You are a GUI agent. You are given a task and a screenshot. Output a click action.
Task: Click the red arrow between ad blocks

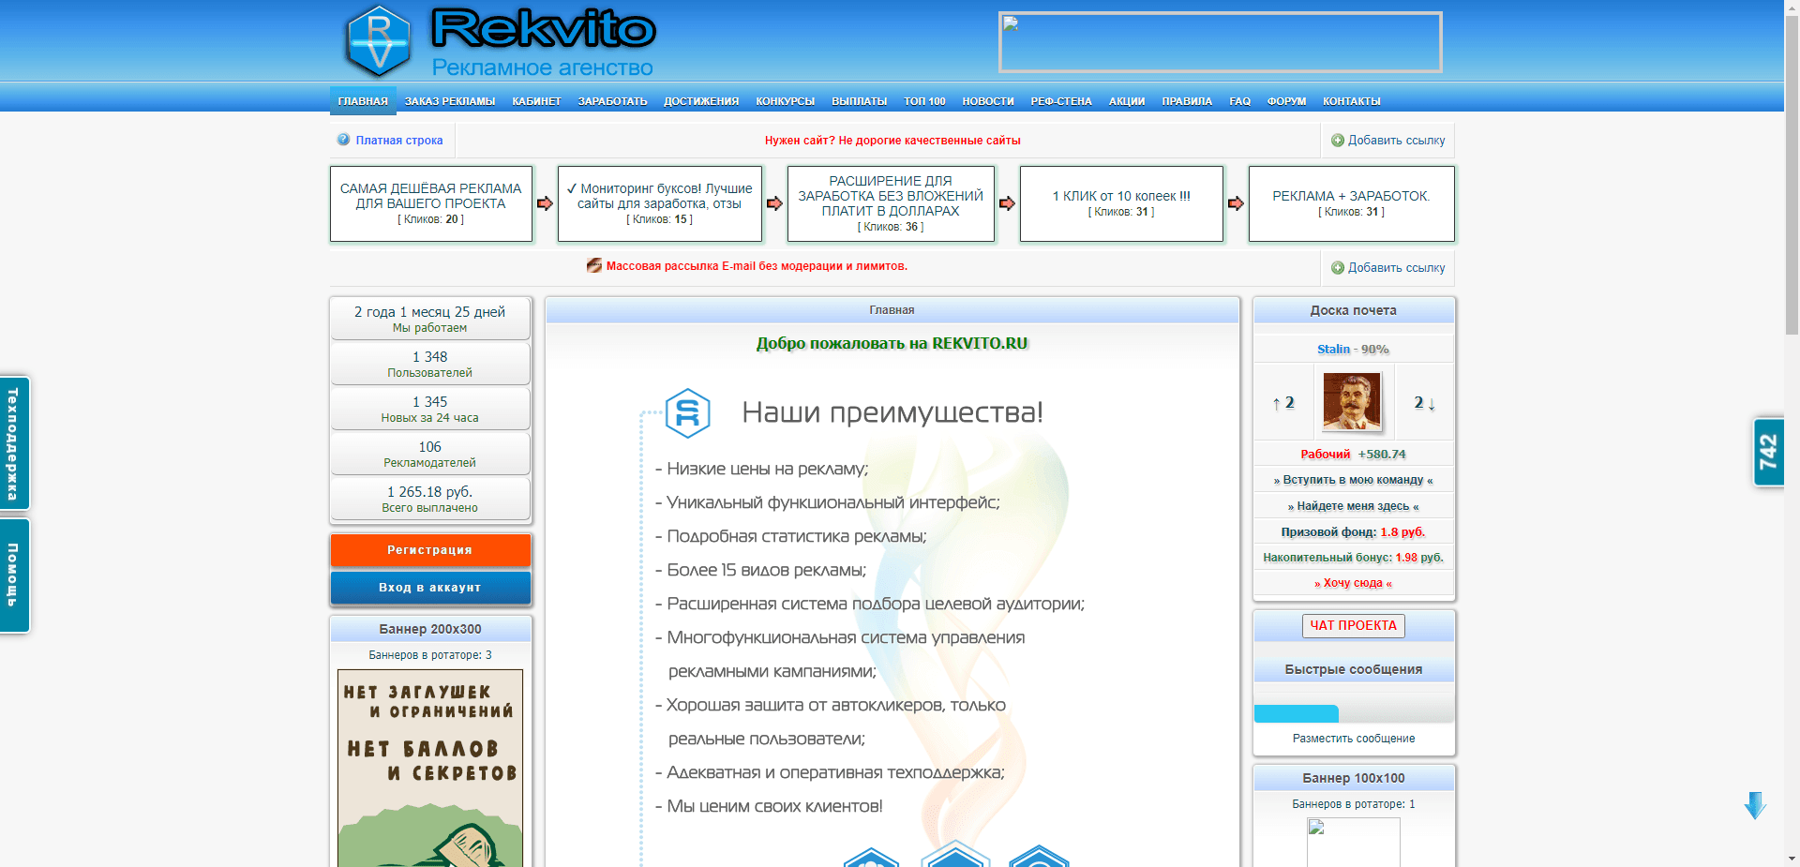click(x=544, y=203)
